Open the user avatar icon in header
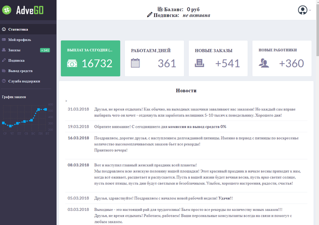The image size is (319, 225). tap(302, 10)
